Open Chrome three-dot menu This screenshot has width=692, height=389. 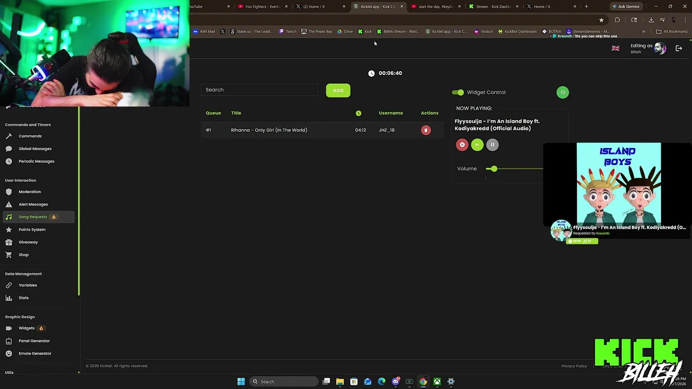click(685, 20)
